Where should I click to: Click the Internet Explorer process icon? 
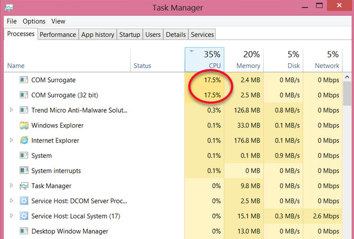pyautogui.click(x=24, y=141)
